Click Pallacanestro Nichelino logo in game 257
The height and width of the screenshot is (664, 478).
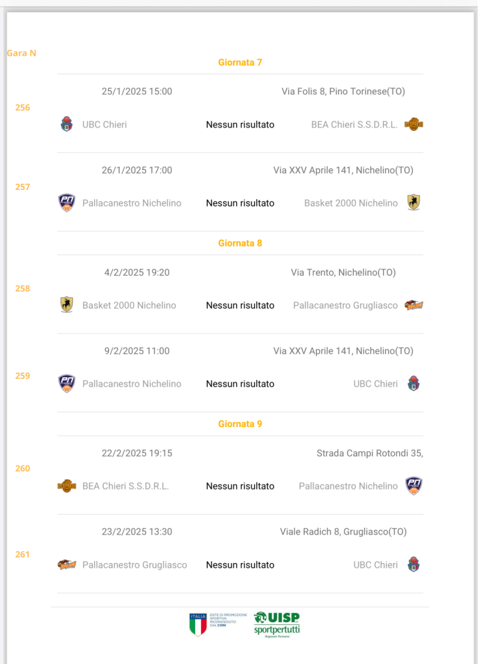[67, 203]
